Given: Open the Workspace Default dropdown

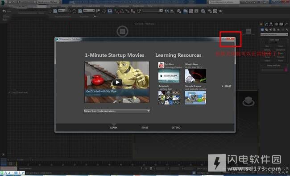Looking at the screenshot, I should click(x=48, y=2).
